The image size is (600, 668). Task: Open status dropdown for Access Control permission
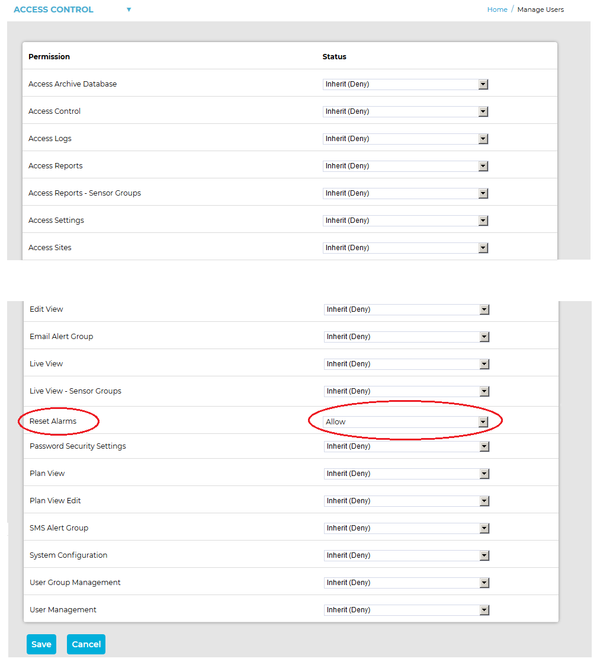405,111
